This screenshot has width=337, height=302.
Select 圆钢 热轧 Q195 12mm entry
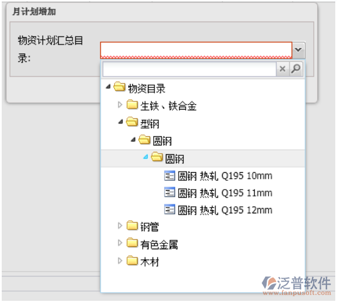point(225,210)
